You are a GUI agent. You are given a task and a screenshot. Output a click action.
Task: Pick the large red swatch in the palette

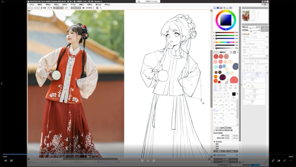[234, 80]
